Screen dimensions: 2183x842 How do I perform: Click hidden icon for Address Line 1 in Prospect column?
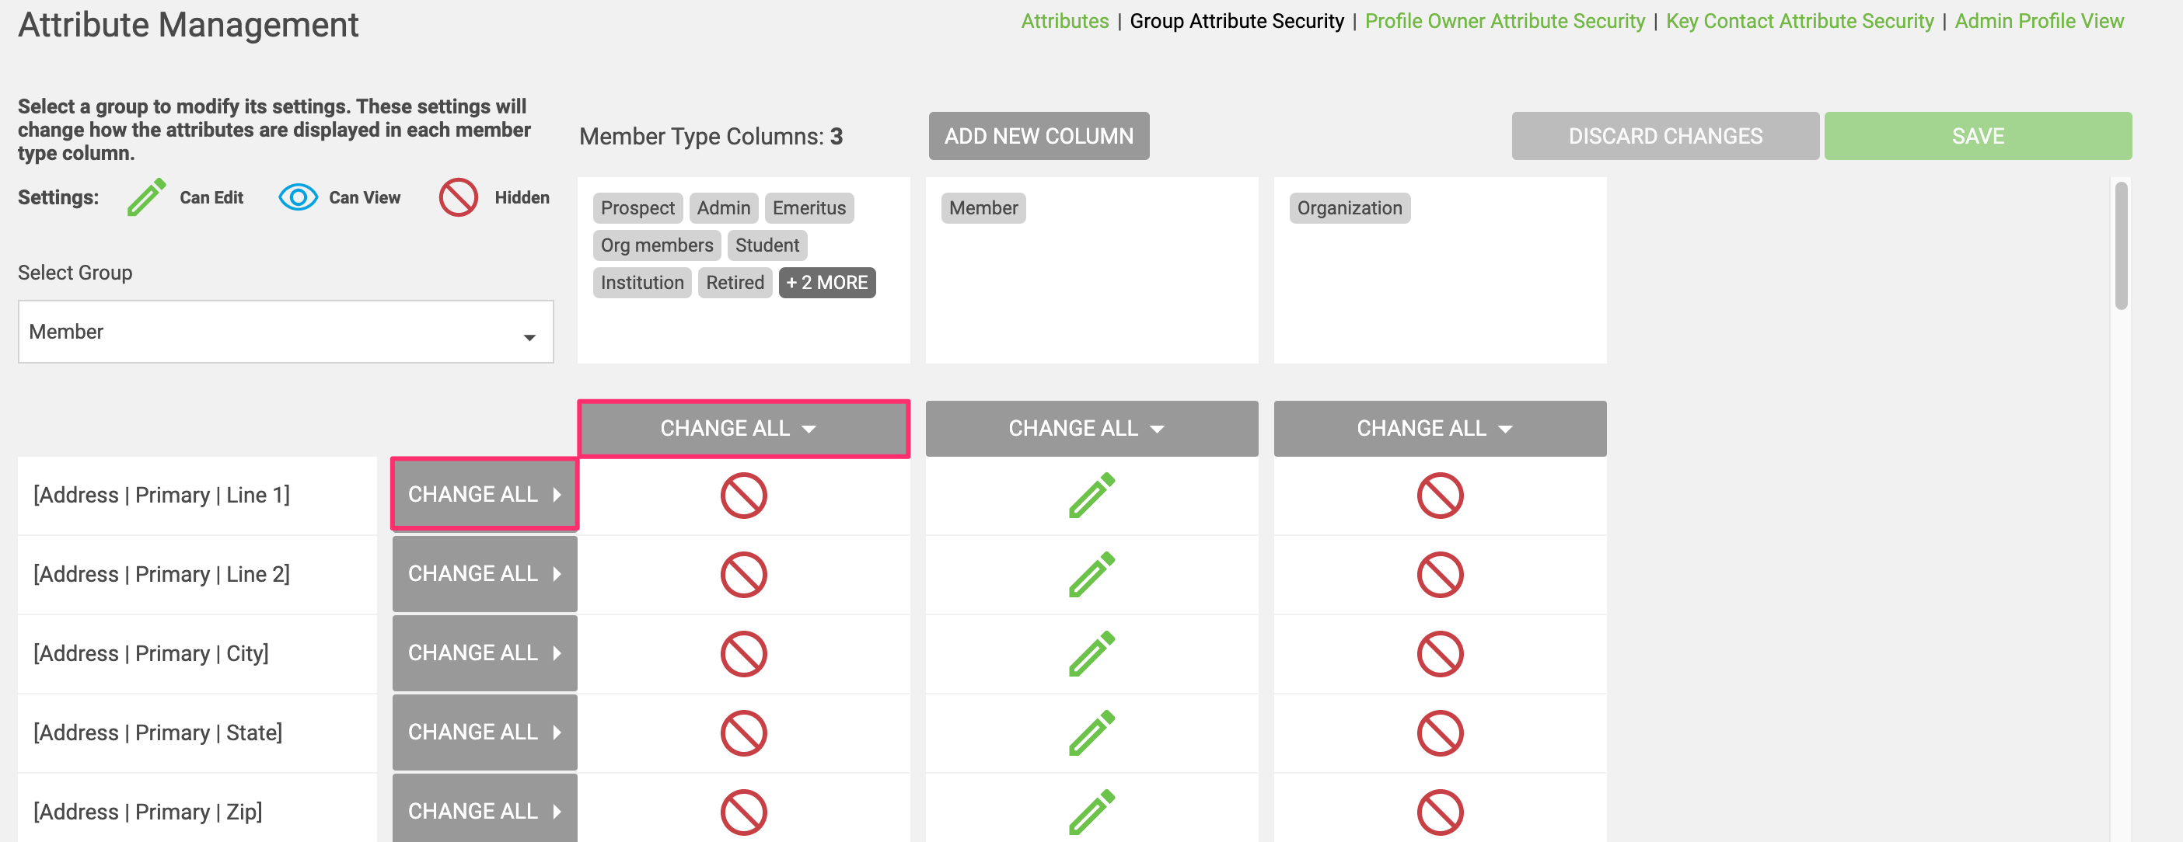click(743, 496)
